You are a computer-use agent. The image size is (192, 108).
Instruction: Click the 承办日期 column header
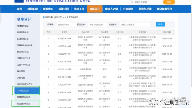(x=167, y=32)
